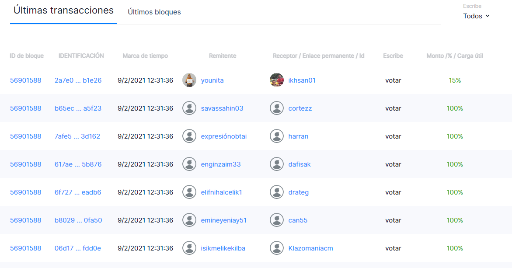Click the avatar icon beside elifnihalcelik1
This screenshot has width=512, height=268.
189,192
